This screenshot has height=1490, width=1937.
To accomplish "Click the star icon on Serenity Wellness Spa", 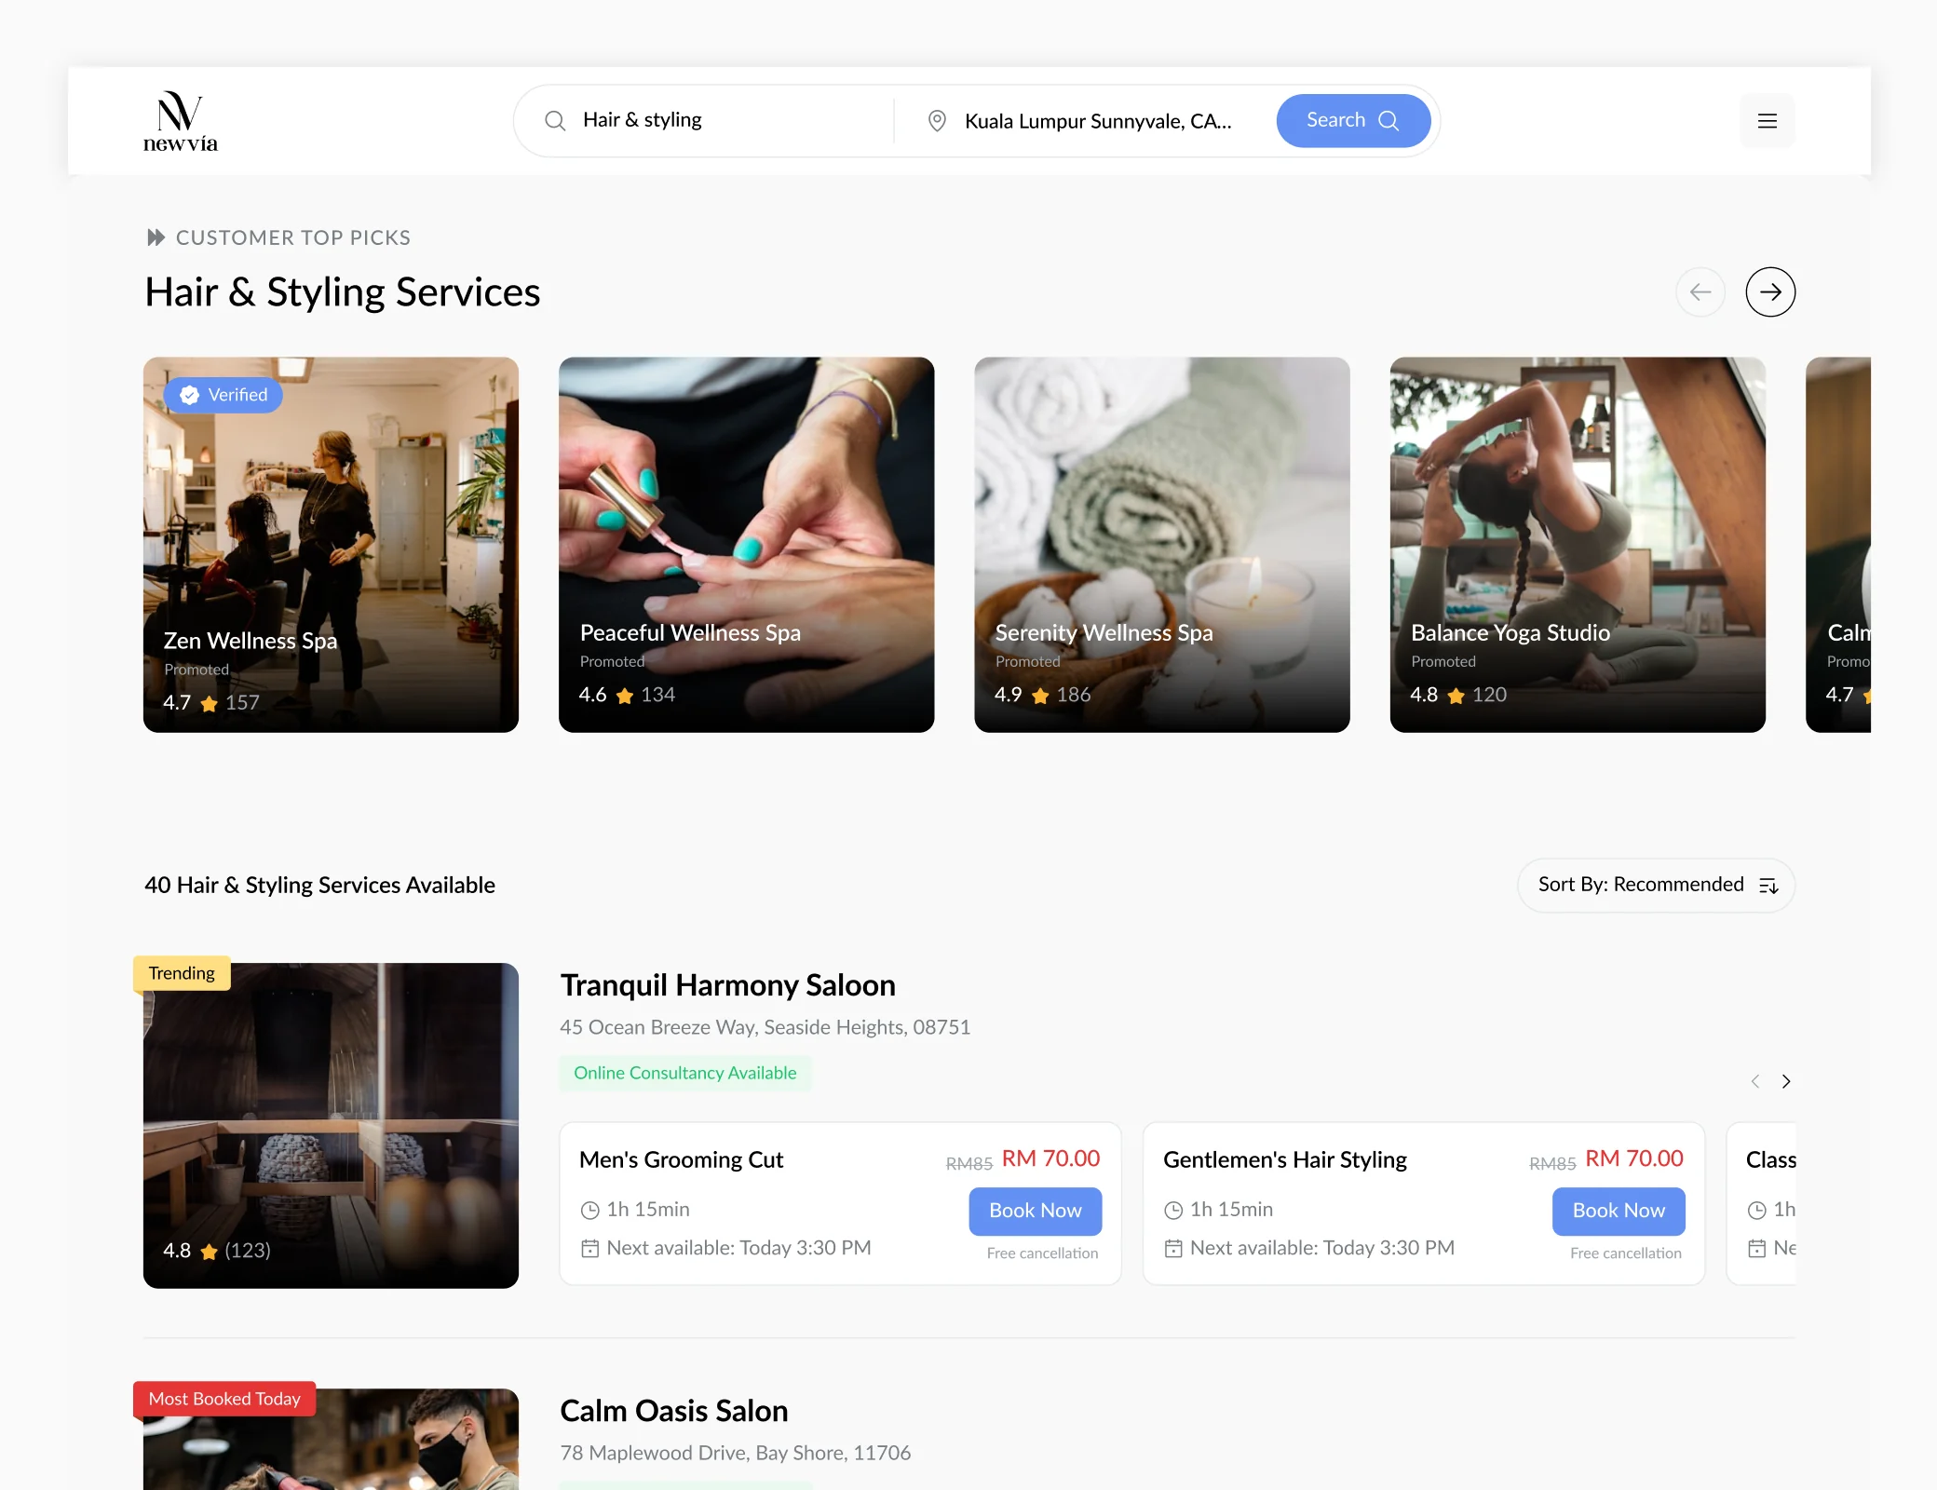I will click(1040, 696).
